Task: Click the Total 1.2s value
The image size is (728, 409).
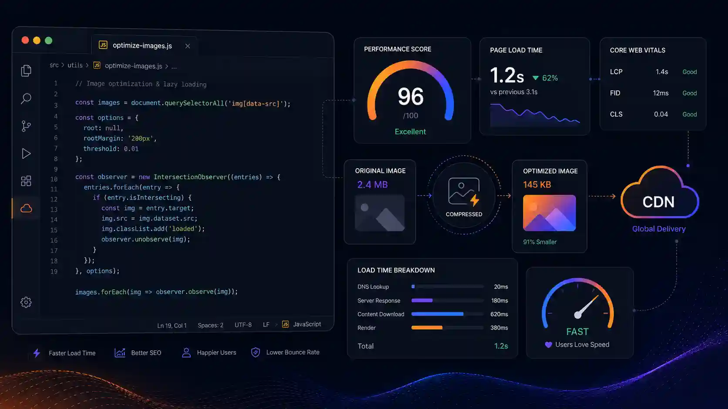Action: point(501,346)
